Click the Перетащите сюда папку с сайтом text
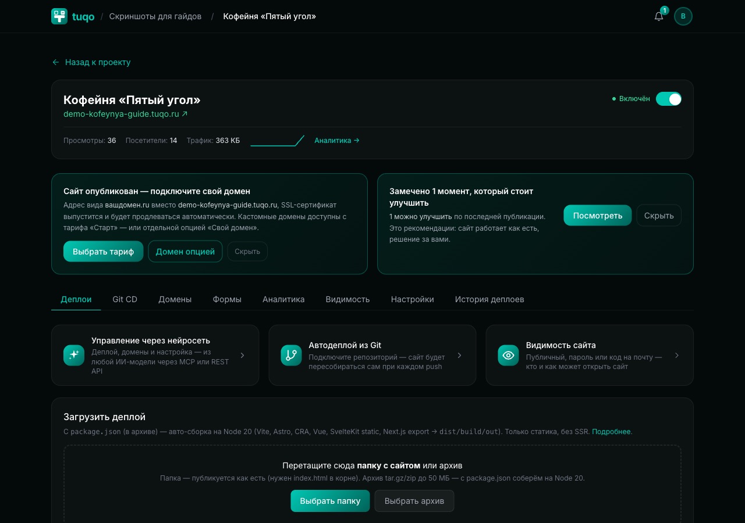The image size is (745, 523). pos(372,465)
